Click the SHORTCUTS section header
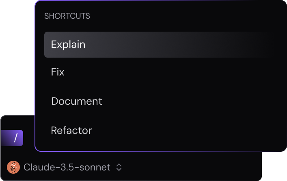Screen dimensions: 287x181 click(67, 16)
